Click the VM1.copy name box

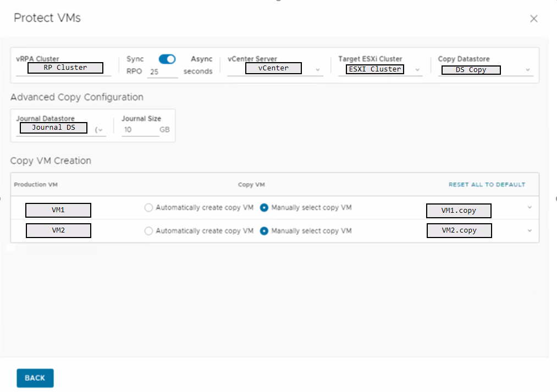(459, 211)
